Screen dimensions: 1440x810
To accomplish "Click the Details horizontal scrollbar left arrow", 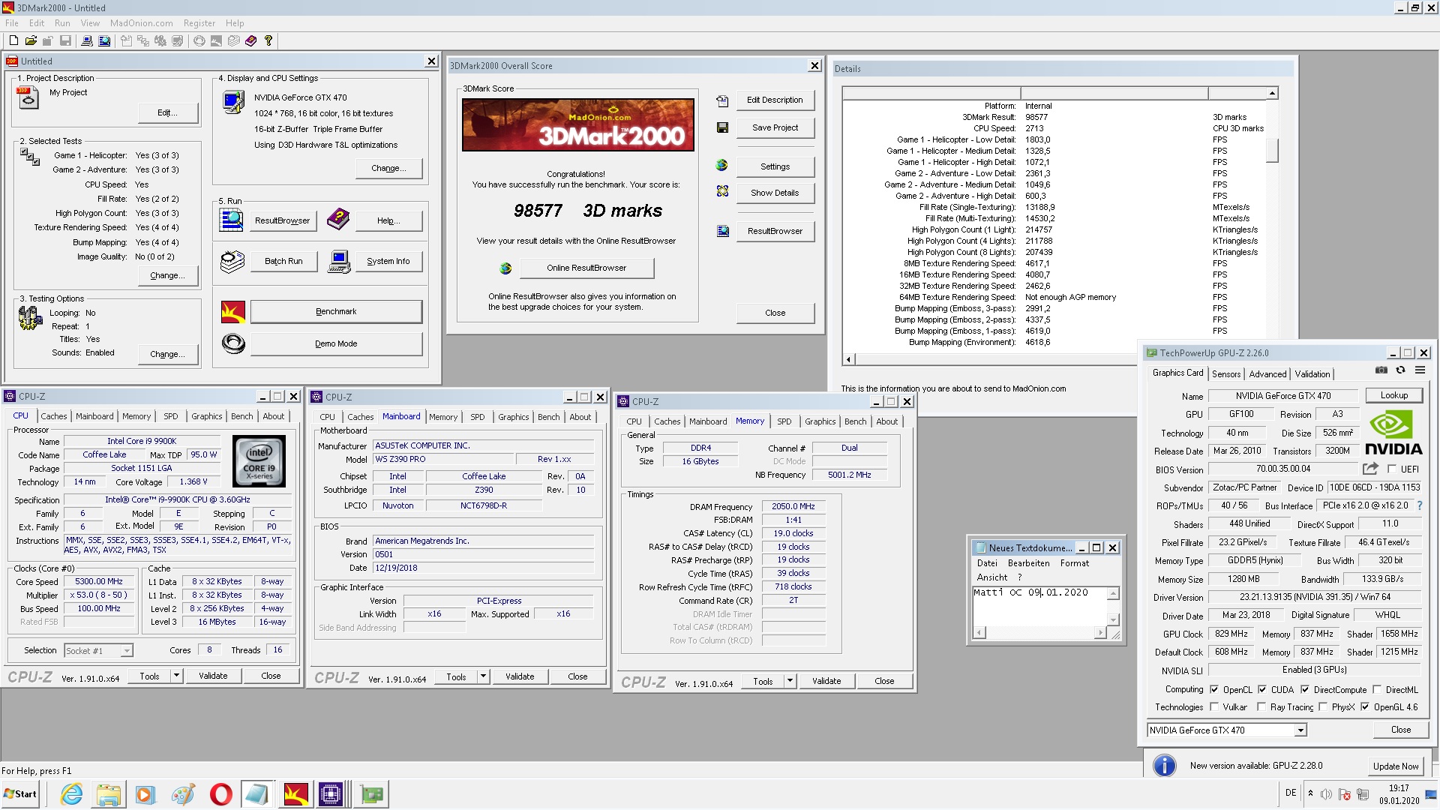I will tap(848, 359).
